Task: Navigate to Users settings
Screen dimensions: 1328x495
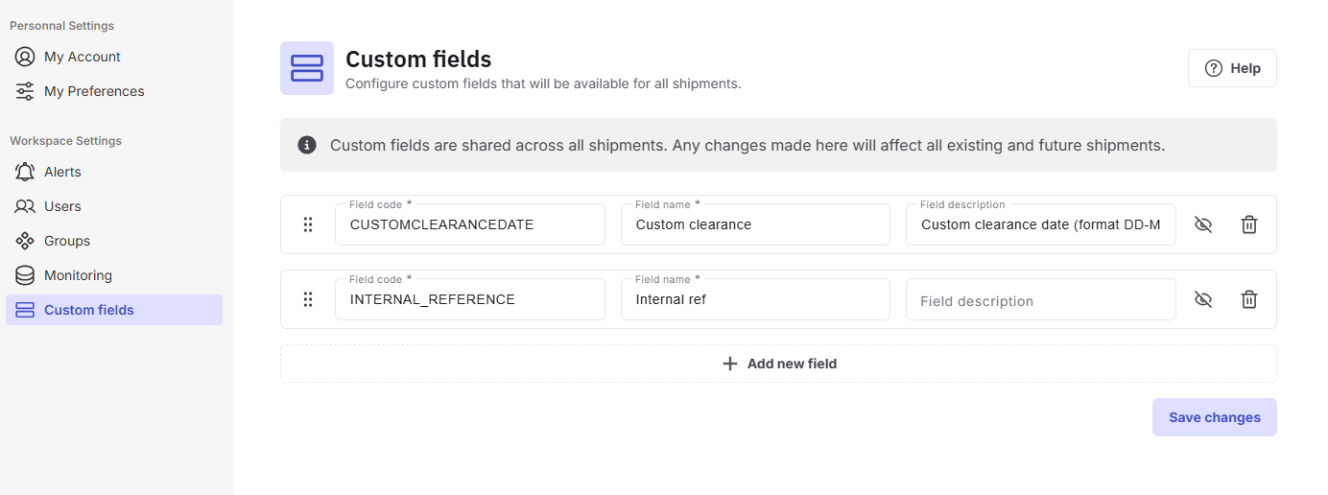Action: pyautogui.click(x=62, y=206)
